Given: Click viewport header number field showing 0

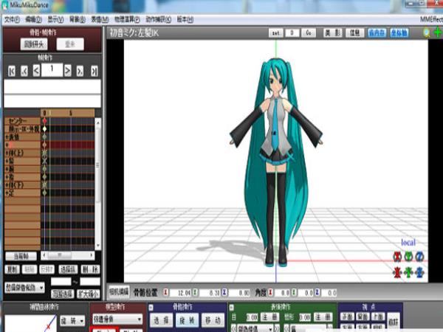Looking at the screenshot, I should 292,33.
